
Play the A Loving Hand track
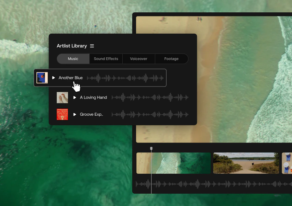click(x=75, y=98)
